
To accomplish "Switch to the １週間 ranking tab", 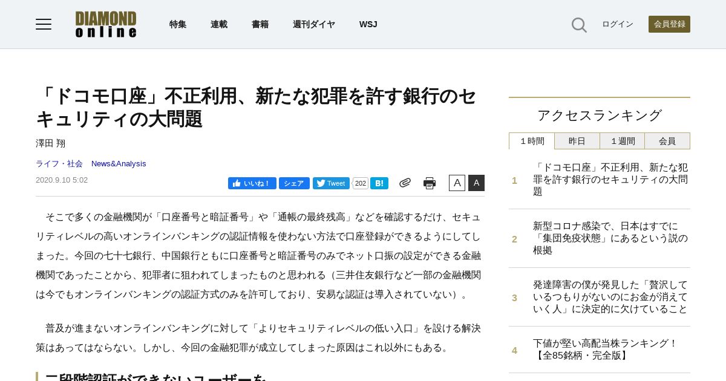I will [623, 141].
